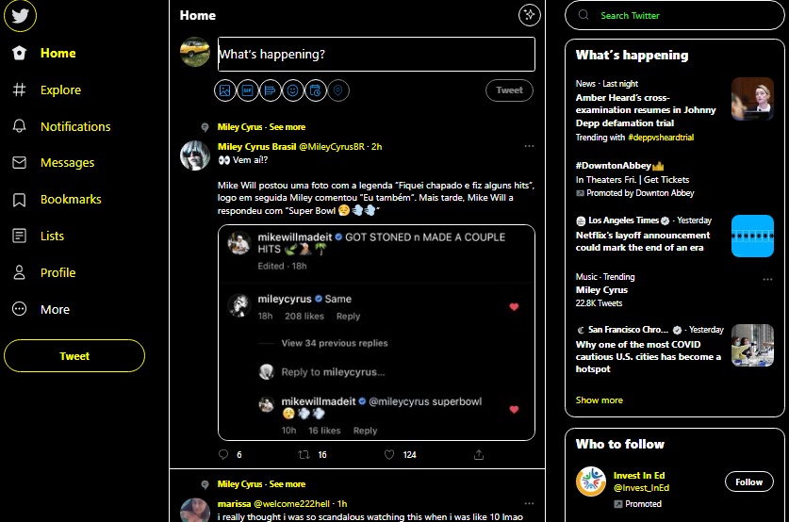Viewport: 789px width, 522px height.
Task: Click the Search Twitter field
Action: tap(674, 16)
